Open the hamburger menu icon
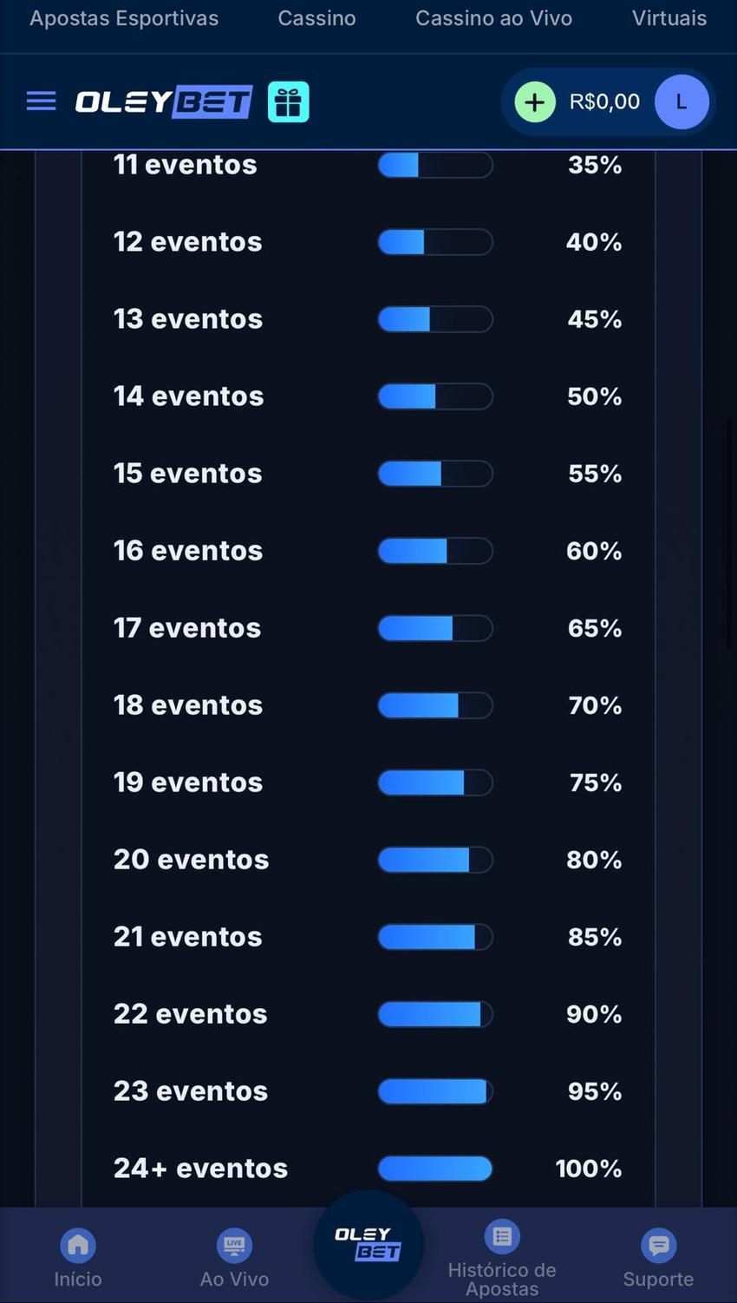This screenshot has width=737, height=1303. [x=41, y=101]
